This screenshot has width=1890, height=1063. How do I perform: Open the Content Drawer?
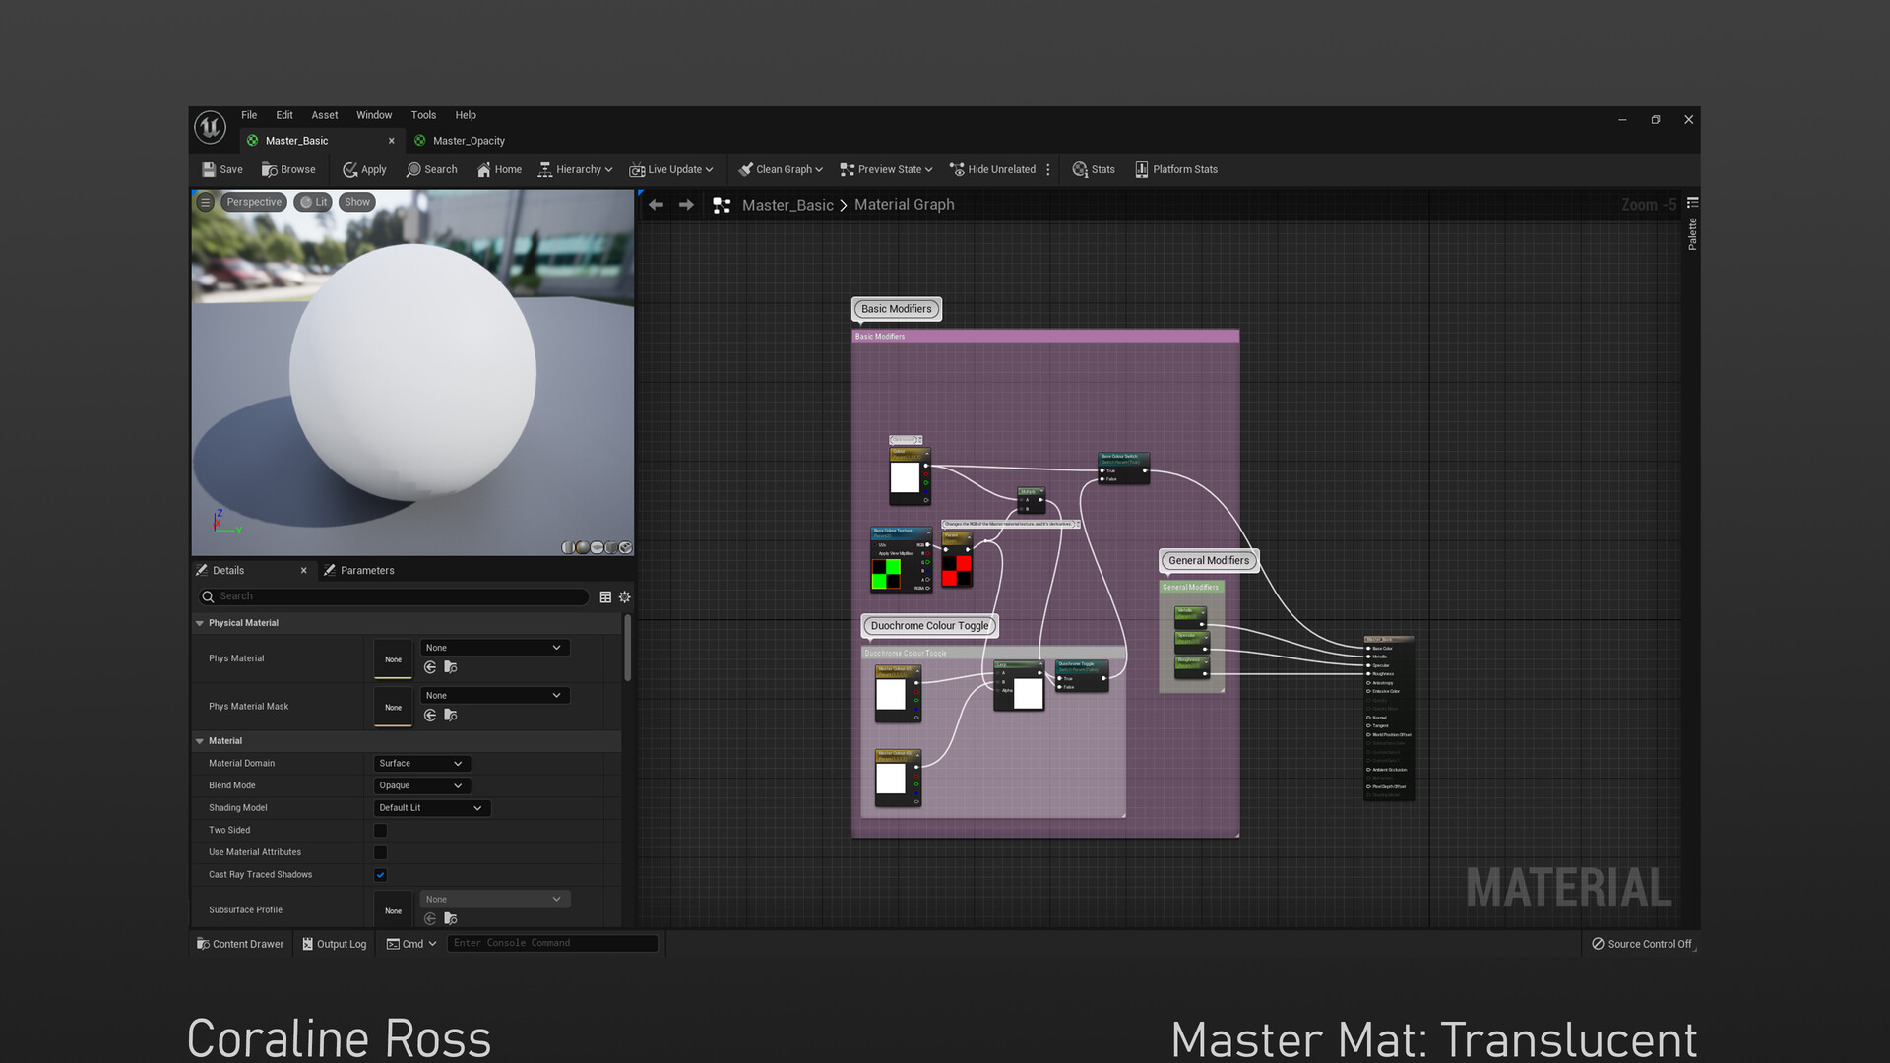pos(240,944)
